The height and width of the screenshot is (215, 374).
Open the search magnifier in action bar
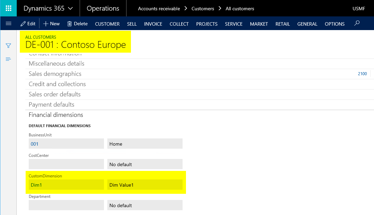tap(357, 23)
